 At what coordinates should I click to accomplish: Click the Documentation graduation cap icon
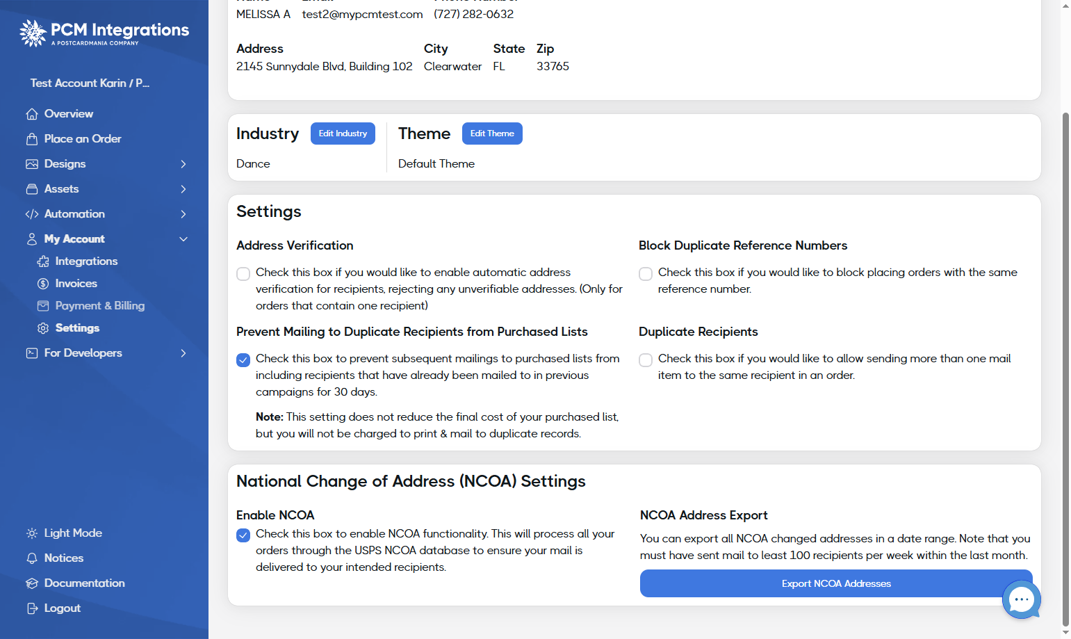(x=32, y=583)
